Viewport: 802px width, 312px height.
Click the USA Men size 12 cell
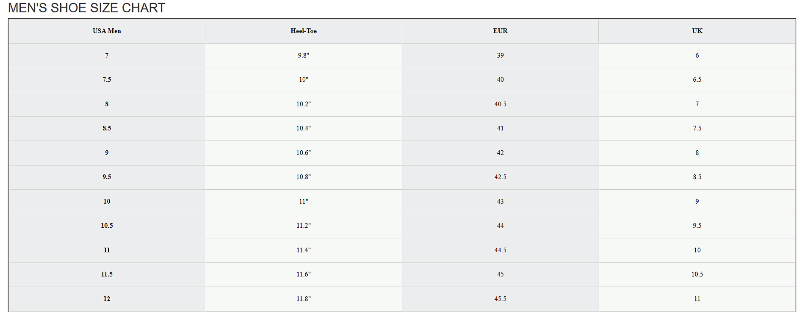107,299
